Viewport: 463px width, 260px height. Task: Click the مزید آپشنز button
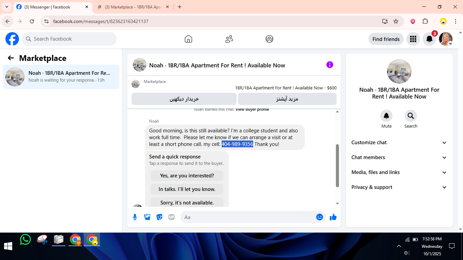(x=287, y=99)
